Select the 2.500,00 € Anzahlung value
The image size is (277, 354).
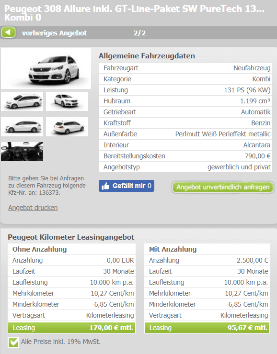click(253, 260)
